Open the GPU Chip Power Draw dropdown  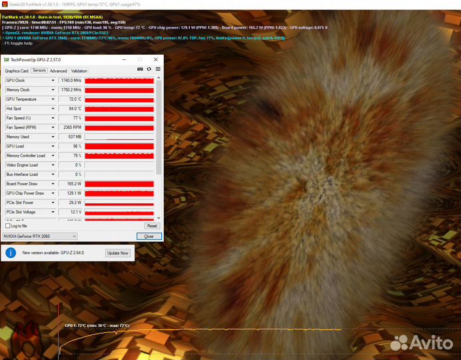(x=53, y=193)
